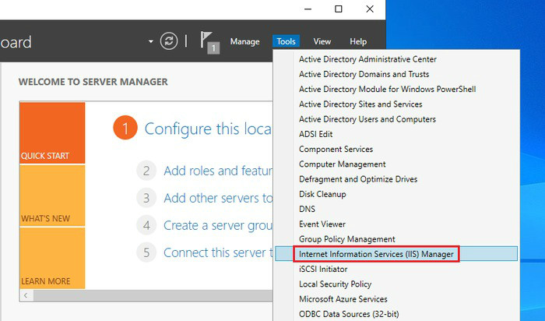Image resolution: width=545 pixels, height=321 pixels.
Task: Choose Group Policy Management entry
Action: 347,239
